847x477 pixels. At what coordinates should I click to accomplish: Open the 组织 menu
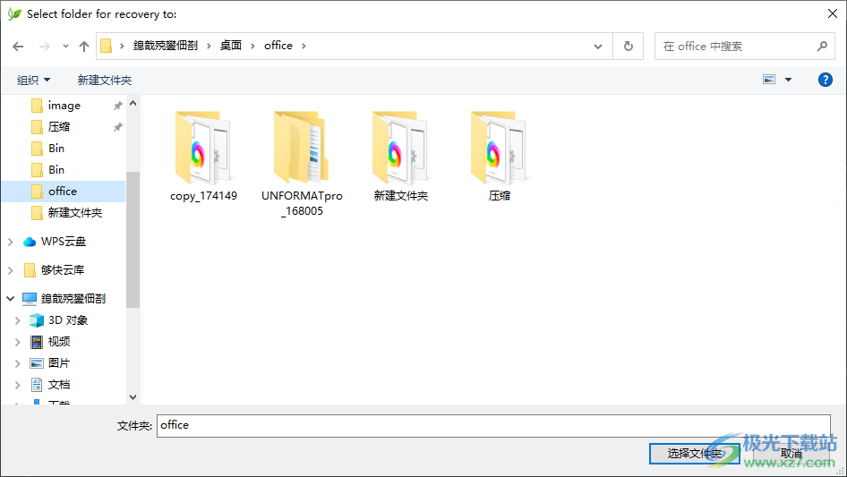pyautogui.click(x=33, y=80)
